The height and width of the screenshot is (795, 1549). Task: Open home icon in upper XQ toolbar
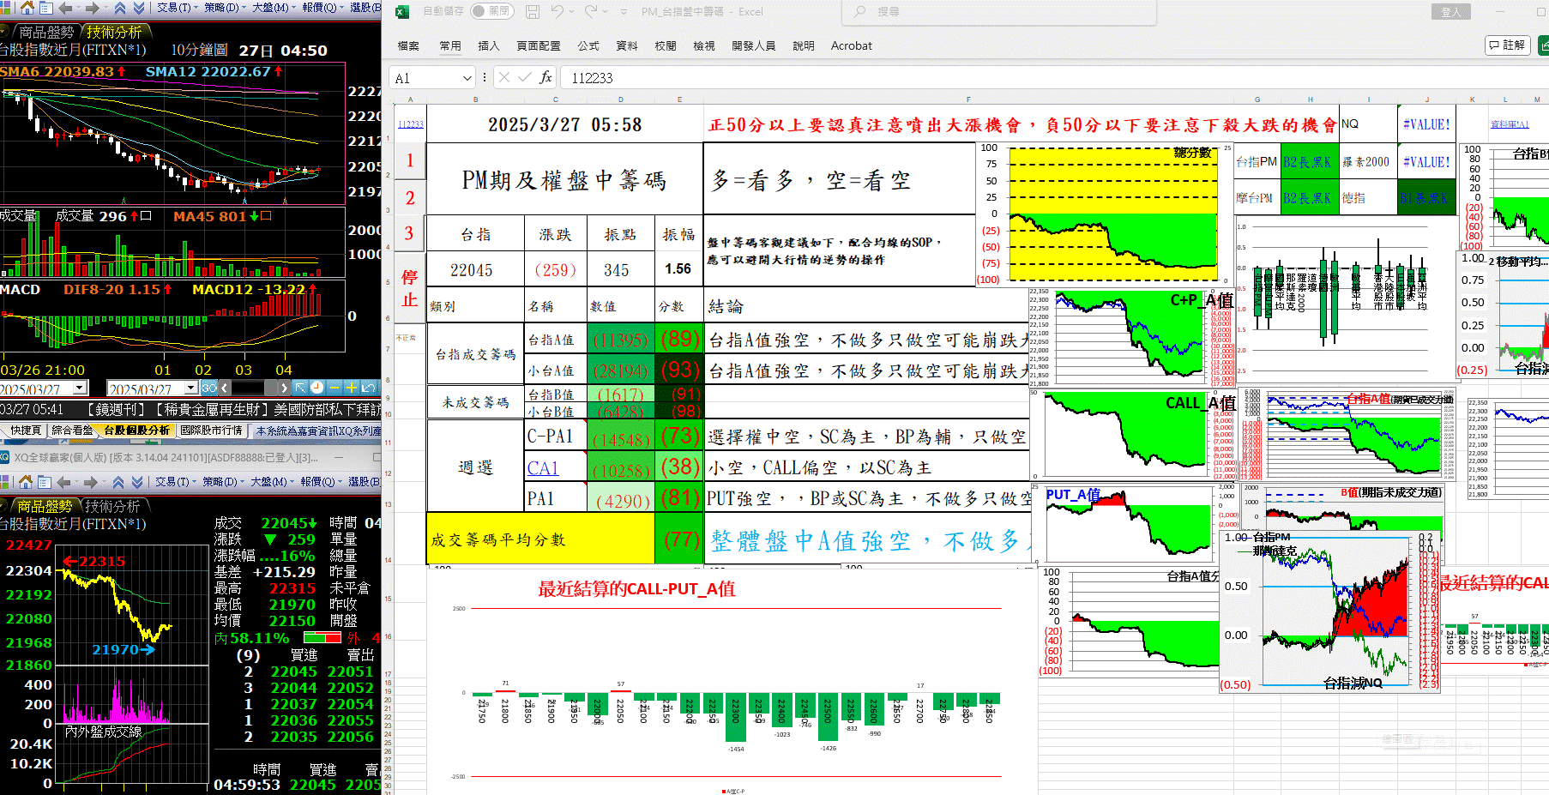tap(27, 8)
